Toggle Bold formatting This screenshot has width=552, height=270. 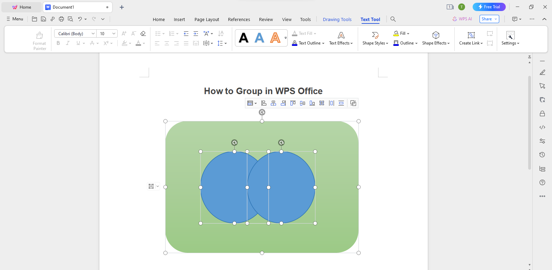point(58,43)
